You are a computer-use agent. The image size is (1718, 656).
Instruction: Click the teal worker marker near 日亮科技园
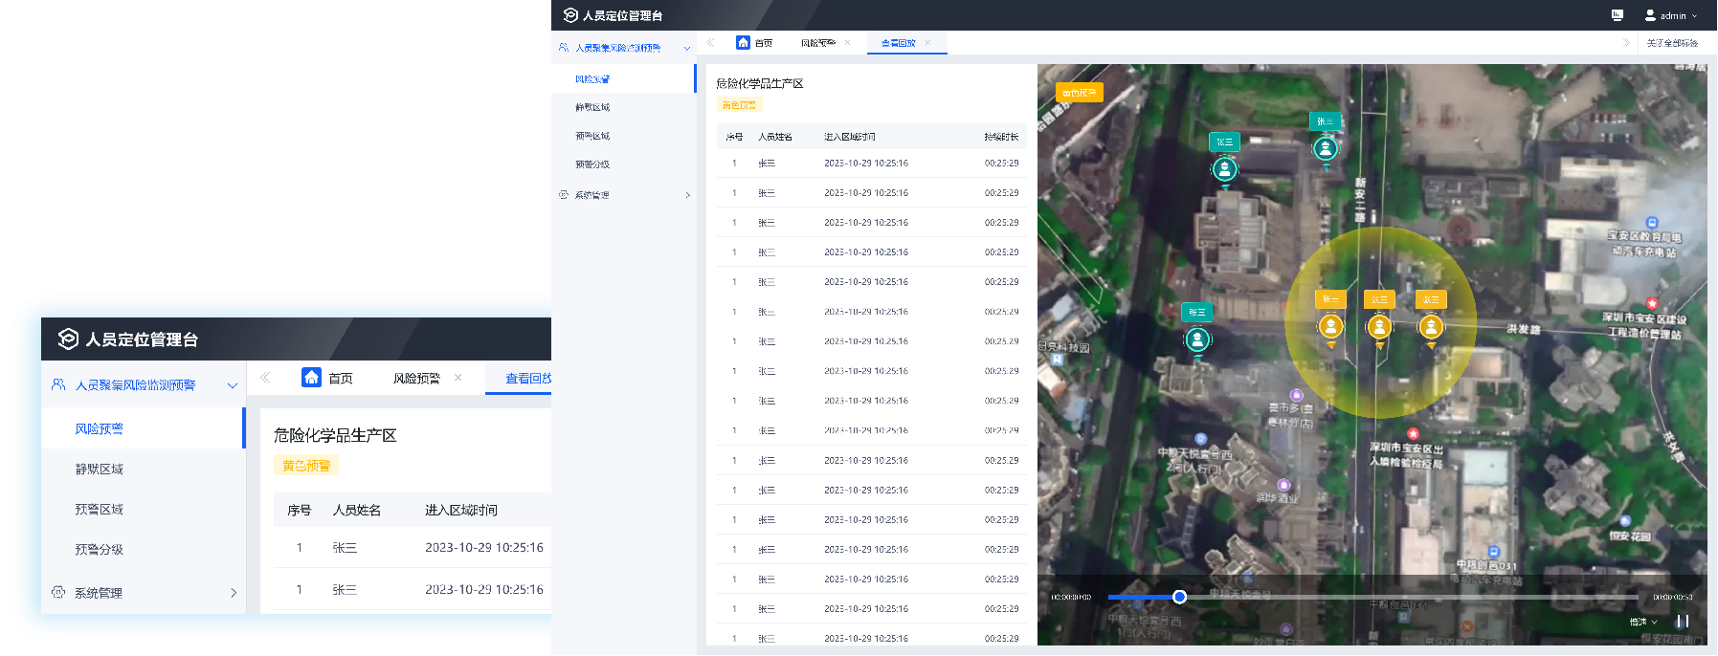point(1196,339)
